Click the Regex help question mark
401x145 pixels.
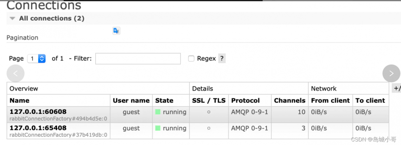coord(222,59)
